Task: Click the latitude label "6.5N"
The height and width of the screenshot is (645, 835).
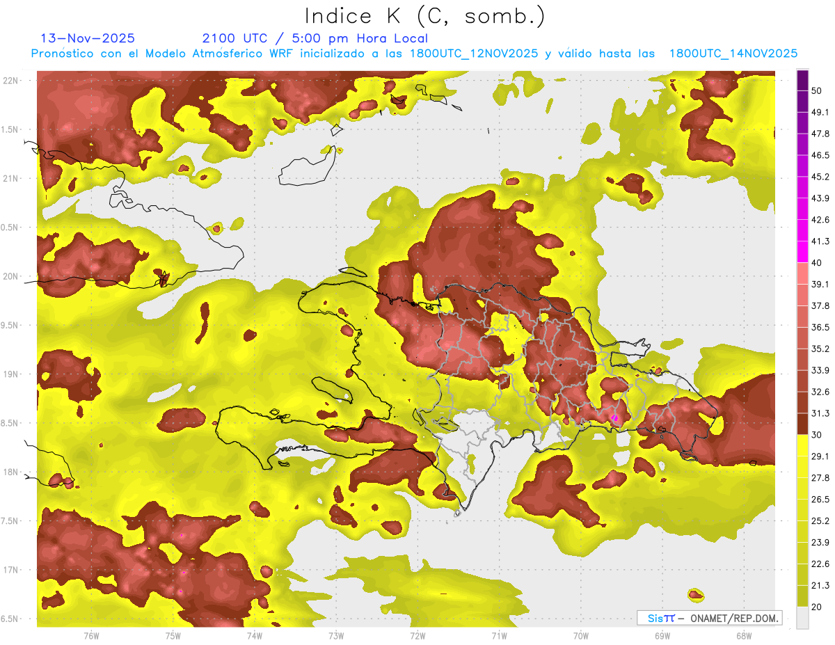Action: [x=10, y=619]
